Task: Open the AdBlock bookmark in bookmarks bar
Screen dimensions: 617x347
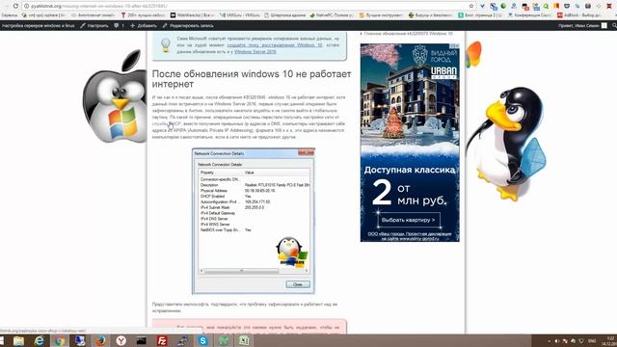Action: 578,15
